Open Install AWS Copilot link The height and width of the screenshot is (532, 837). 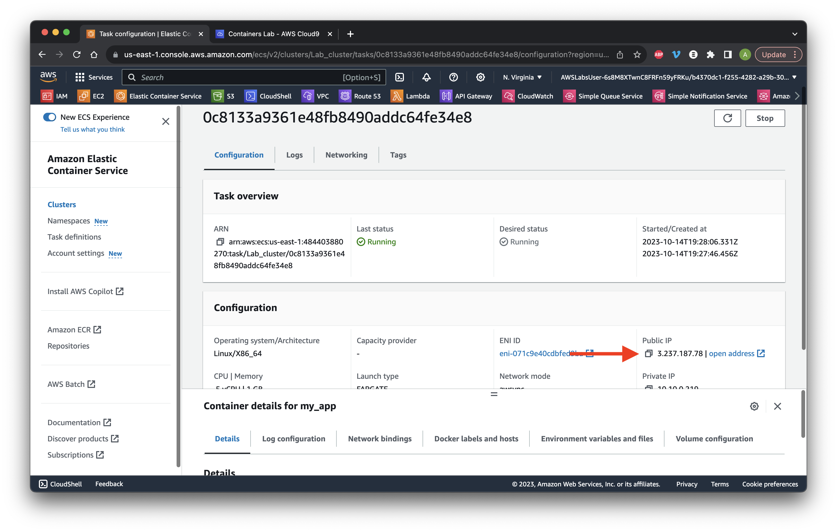click(85, 291)
